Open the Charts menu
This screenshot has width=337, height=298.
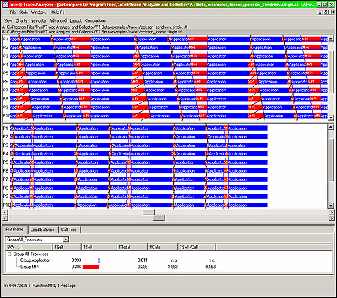click(21, 20)
